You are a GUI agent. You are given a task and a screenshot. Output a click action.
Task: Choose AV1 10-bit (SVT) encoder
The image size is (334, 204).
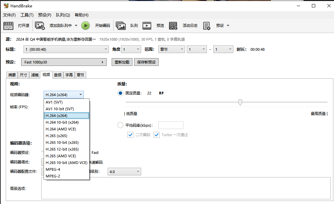(x=66, y=109)
